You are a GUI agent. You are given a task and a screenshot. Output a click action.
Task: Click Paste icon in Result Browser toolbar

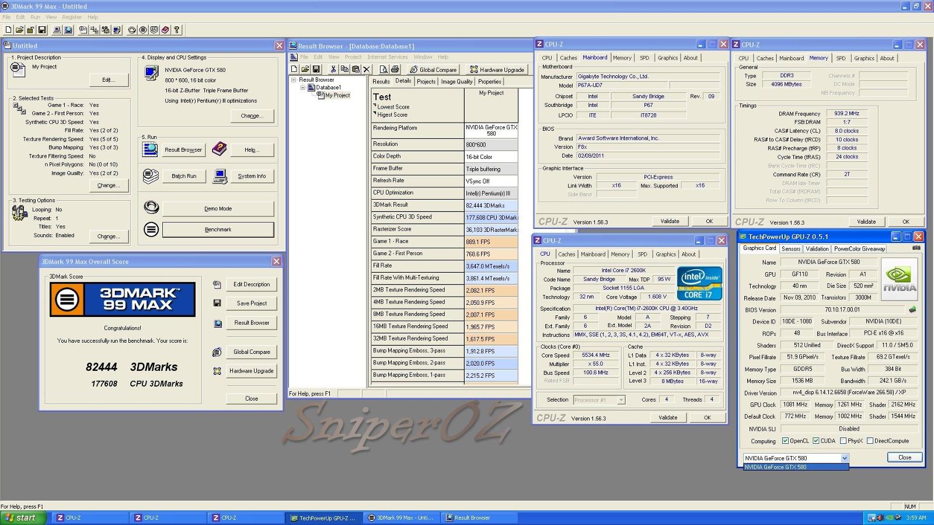click(356, 69)
